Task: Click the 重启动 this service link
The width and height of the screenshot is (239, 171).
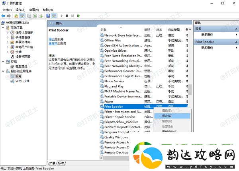Action: point(53,43)
